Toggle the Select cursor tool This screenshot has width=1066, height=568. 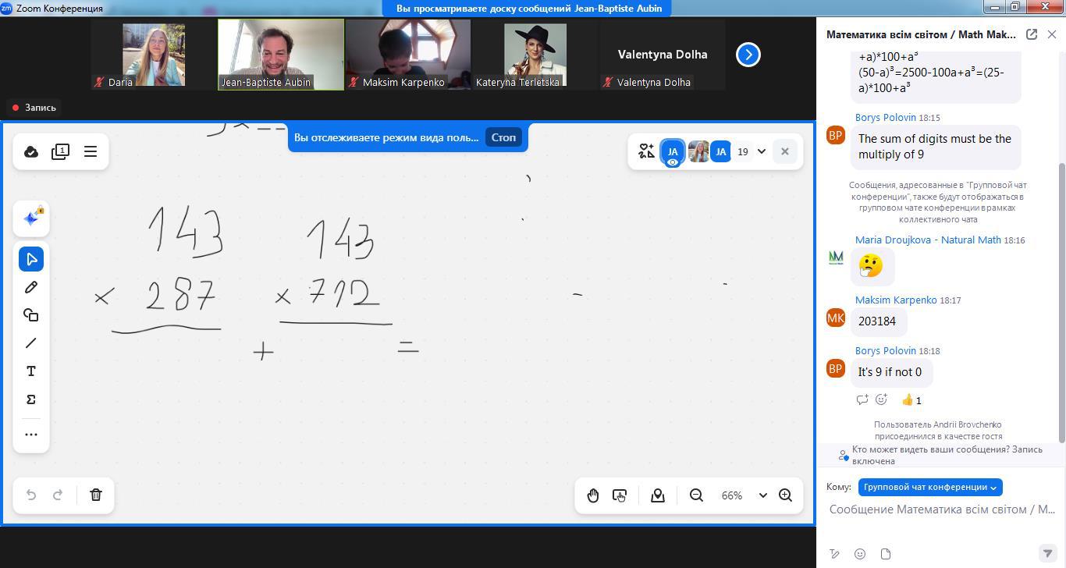tap(31, 259)
